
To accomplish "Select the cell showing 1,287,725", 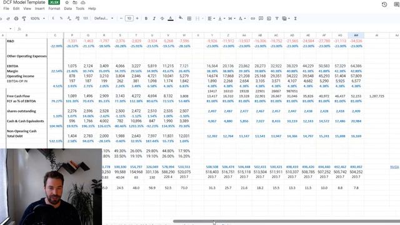I will 376,96.
